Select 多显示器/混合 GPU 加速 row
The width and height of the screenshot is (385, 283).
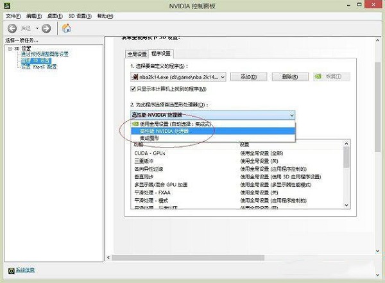(237, 185)
